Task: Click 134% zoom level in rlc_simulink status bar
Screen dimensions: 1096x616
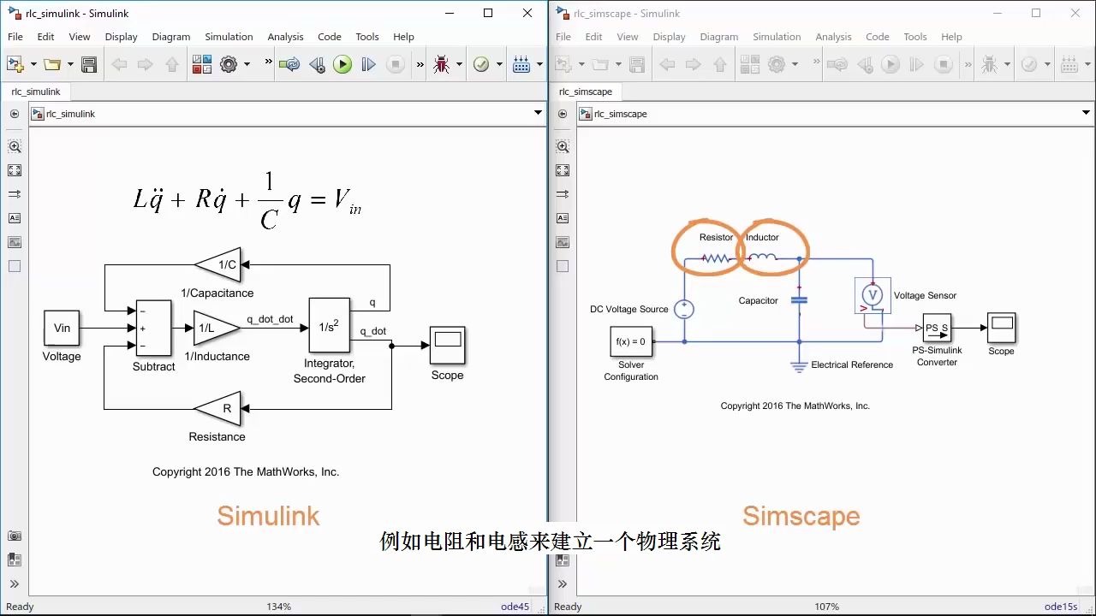Action: pyautogui.click(x=278, y=607)
